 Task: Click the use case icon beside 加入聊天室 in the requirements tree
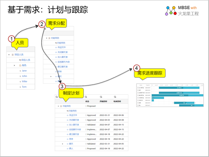[56, 57]
